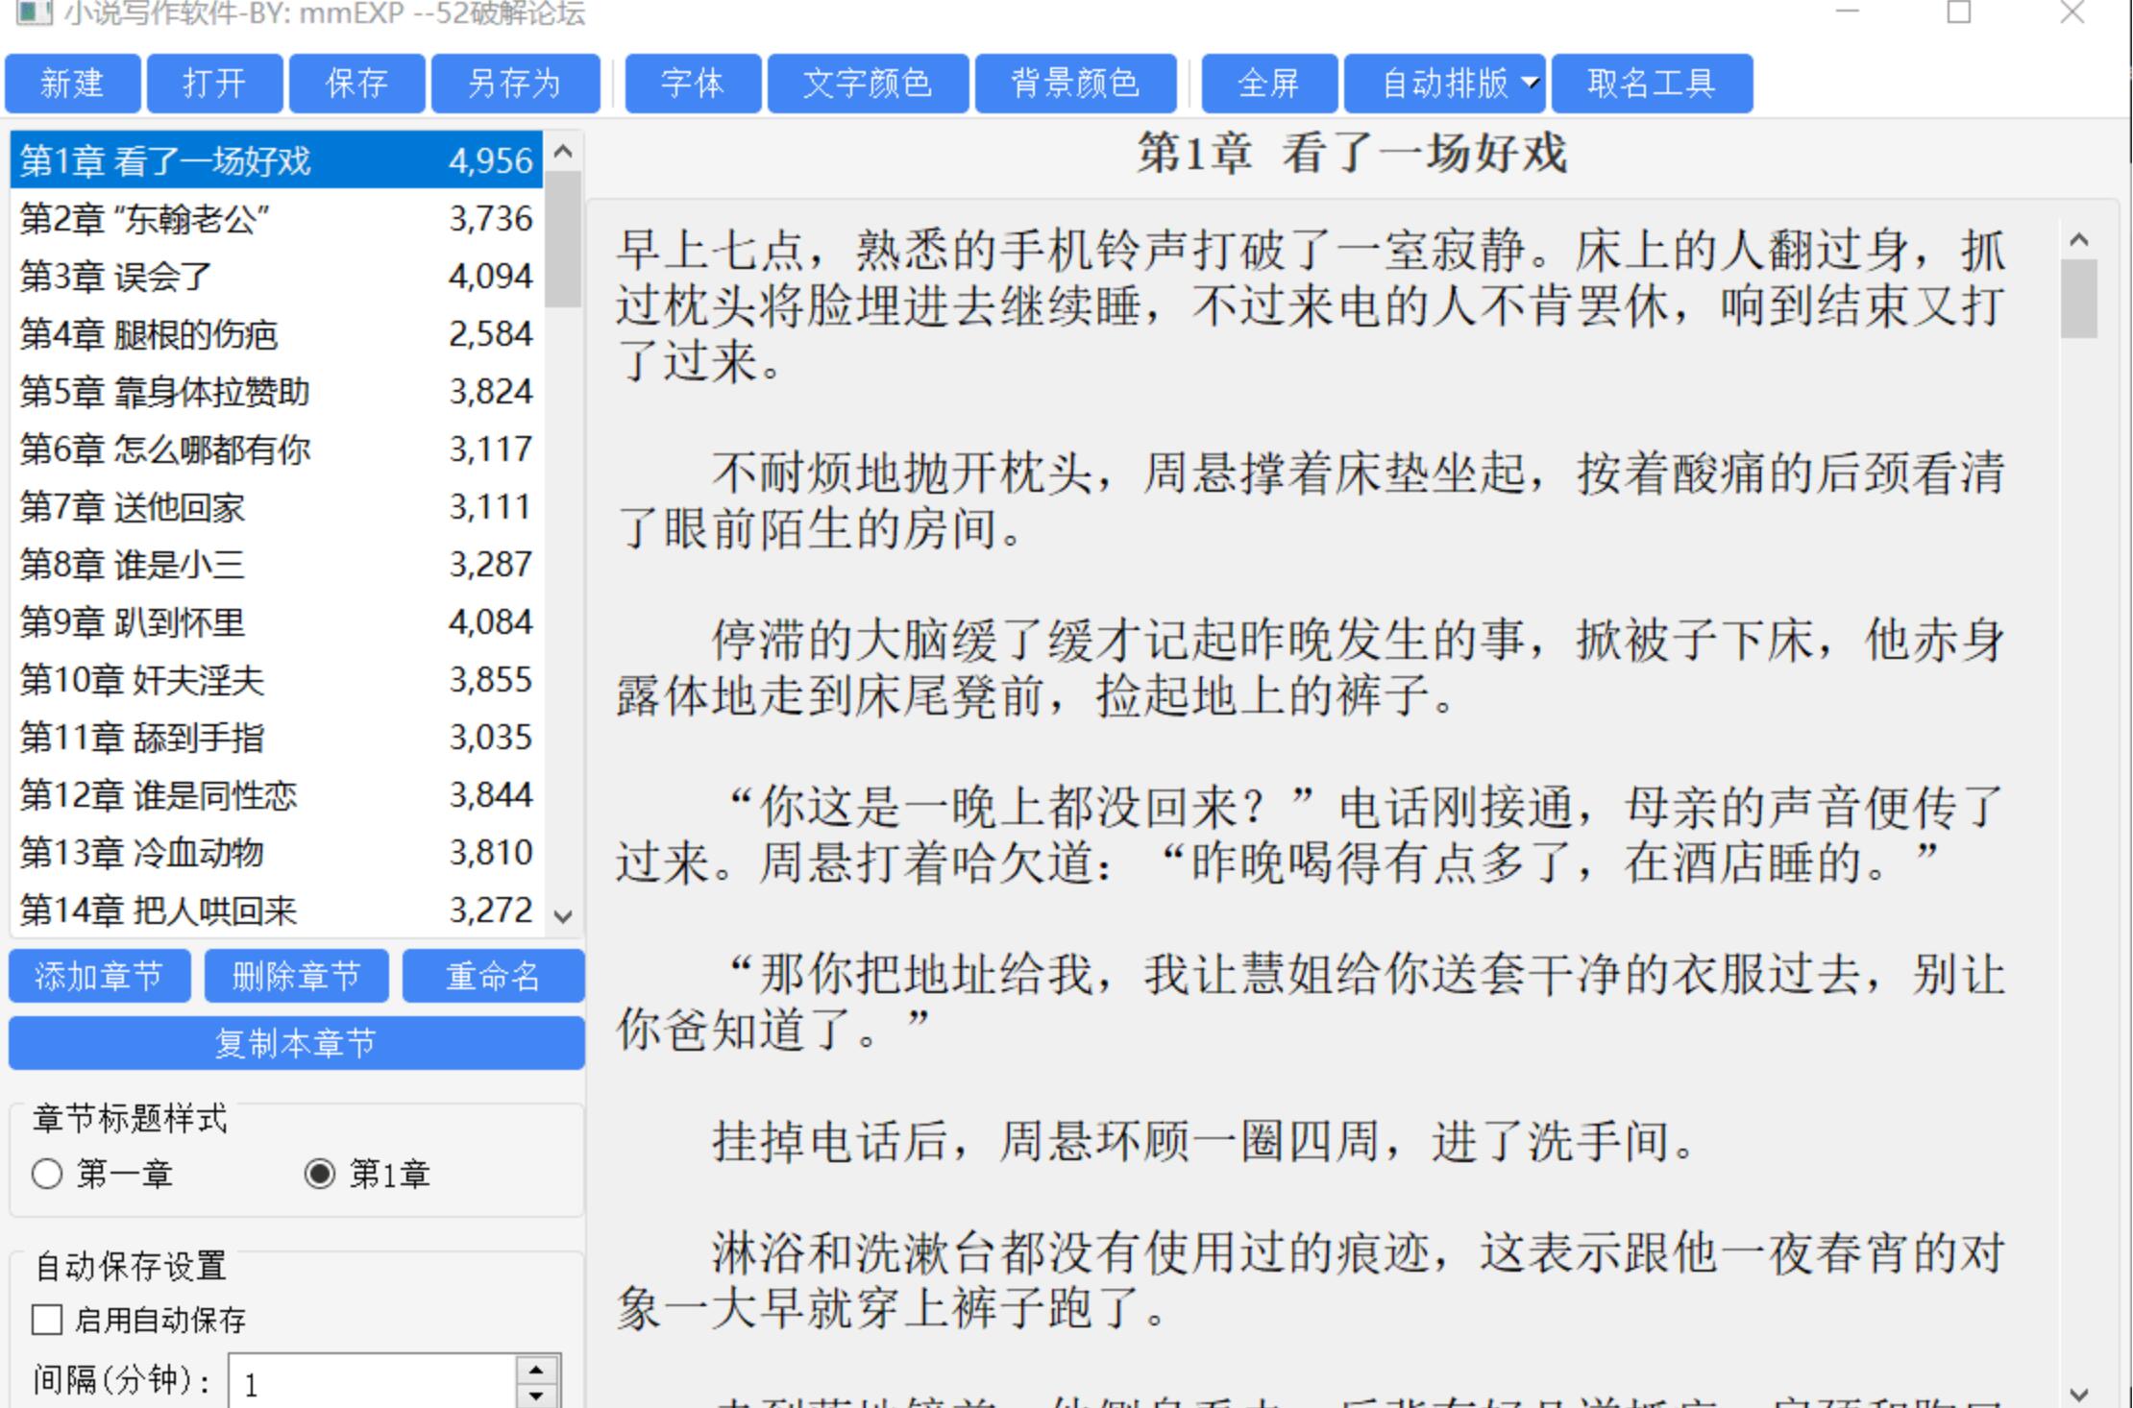Open the 字体 font settings
The width and height of the screenshot is (2133, 1408).
pyautogui.click(x=692, y=84)
